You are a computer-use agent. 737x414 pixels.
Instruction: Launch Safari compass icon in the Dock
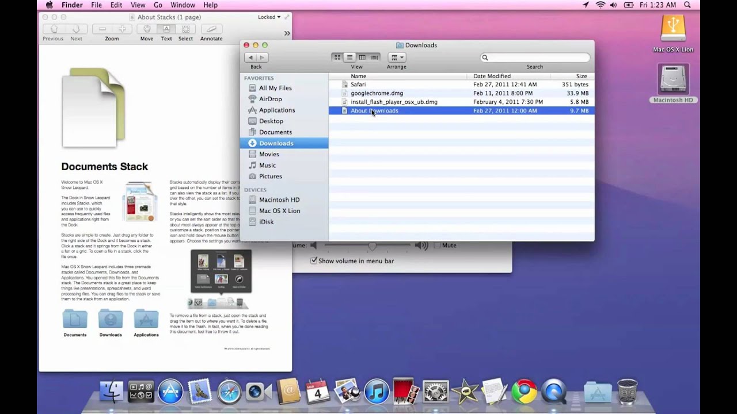point(229,392)
